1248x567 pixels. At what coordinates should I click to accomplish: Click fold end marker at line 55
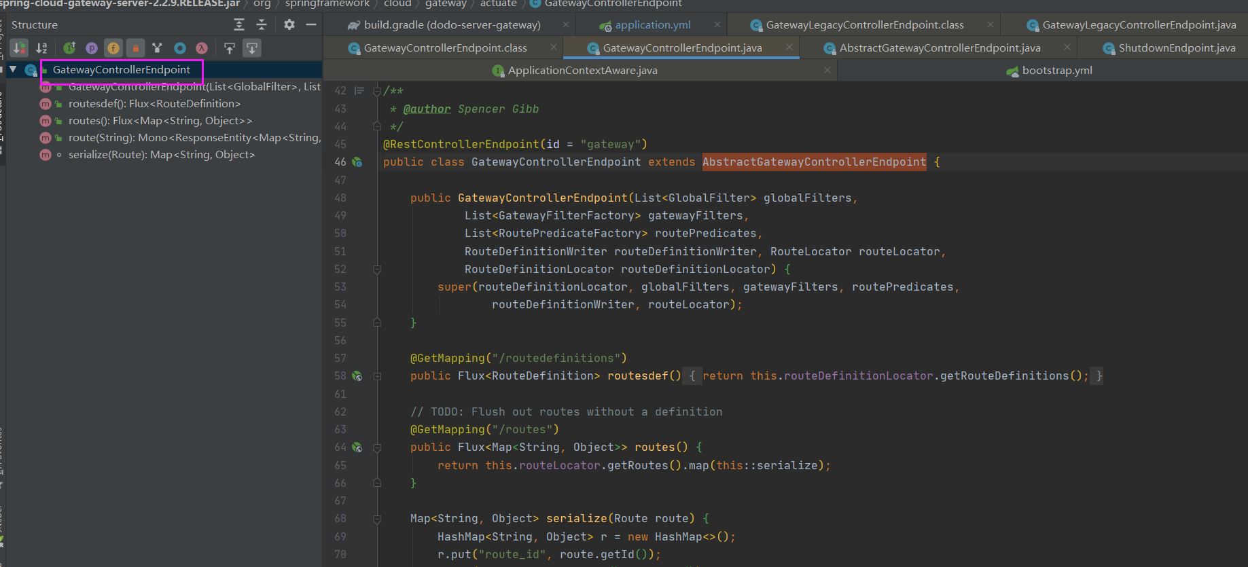pos(377,323)
